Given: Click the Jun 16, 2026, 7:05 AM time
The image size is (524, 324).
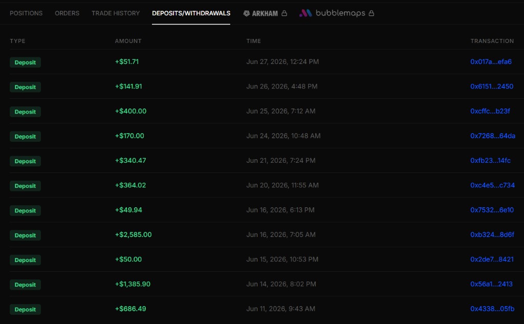Looking at the screenshot, I should click(281, 235).
